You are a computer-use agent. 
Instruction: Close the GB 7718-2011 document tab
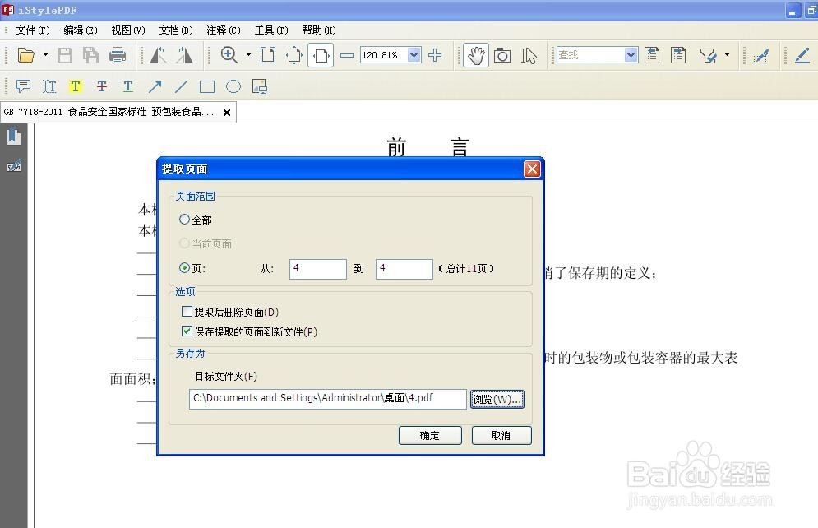point(227,112)
